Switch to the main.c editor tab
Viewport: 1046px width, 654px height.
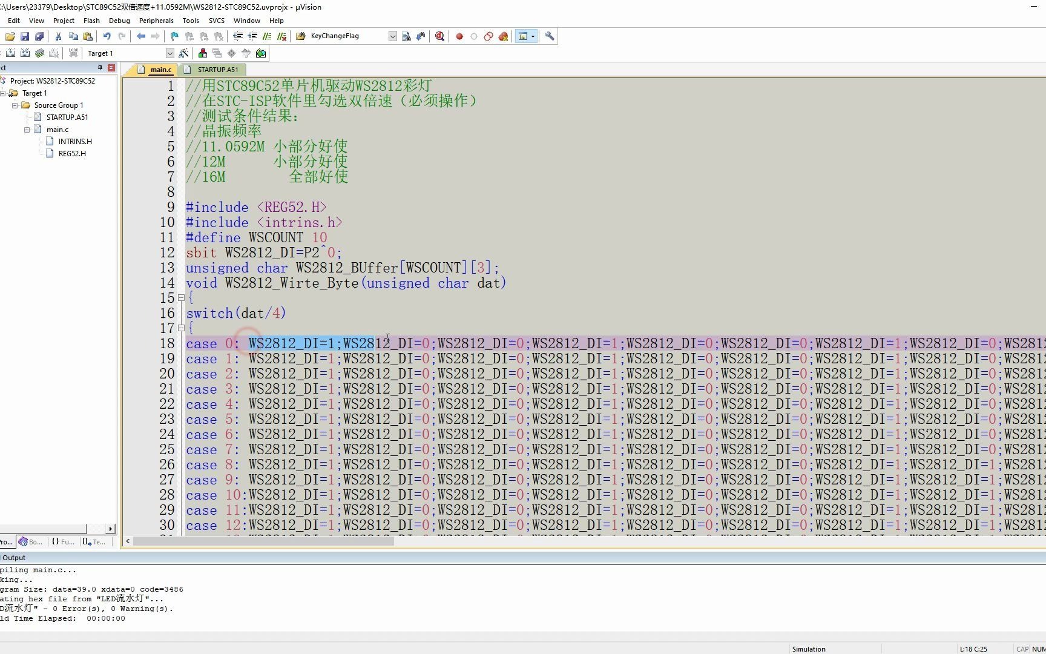point(155,70)
